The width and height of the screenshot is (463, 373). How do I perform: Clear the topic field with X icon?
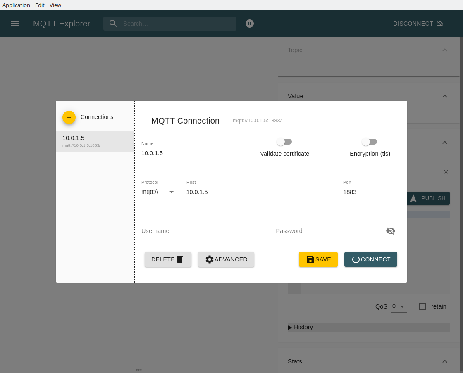coord(446,172)
